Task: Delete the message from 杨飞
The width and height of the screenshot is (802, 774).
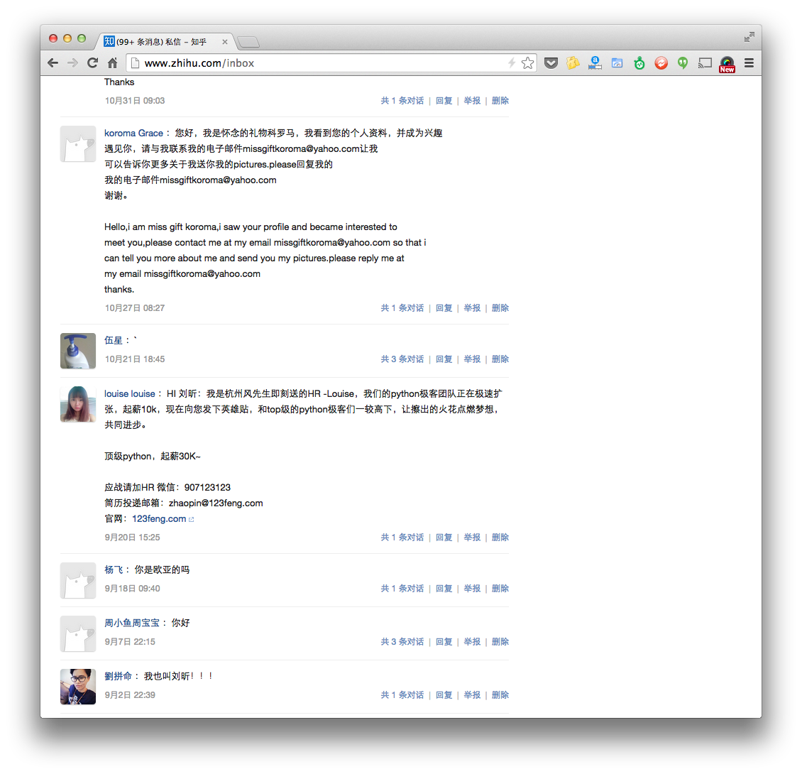Action: pos(500,589)
